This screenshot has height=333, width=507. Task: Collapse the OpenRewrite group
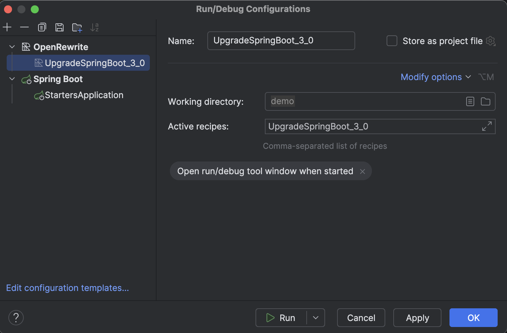(x=12, y=47)
